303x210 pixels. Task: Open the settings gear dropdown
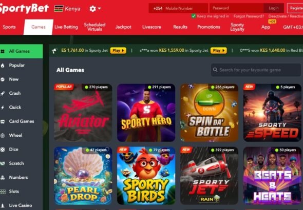tap(95, 9)
